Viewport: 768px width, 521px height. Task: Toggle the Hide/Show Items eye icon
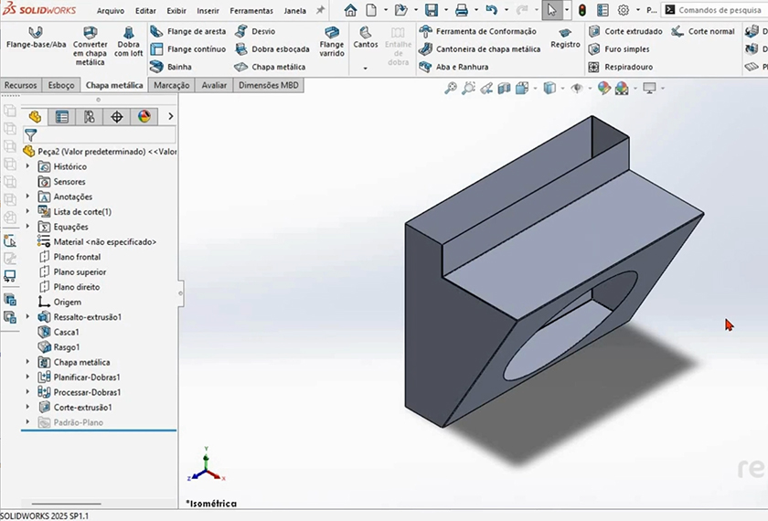tap(577, 89)
